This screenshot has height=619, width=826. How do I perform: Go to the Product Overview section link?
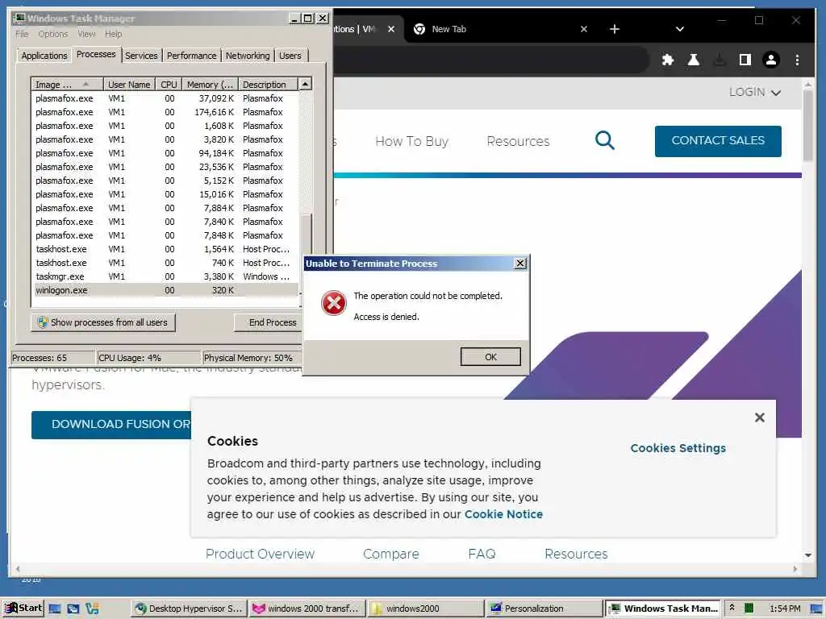[x=260, y=554]
